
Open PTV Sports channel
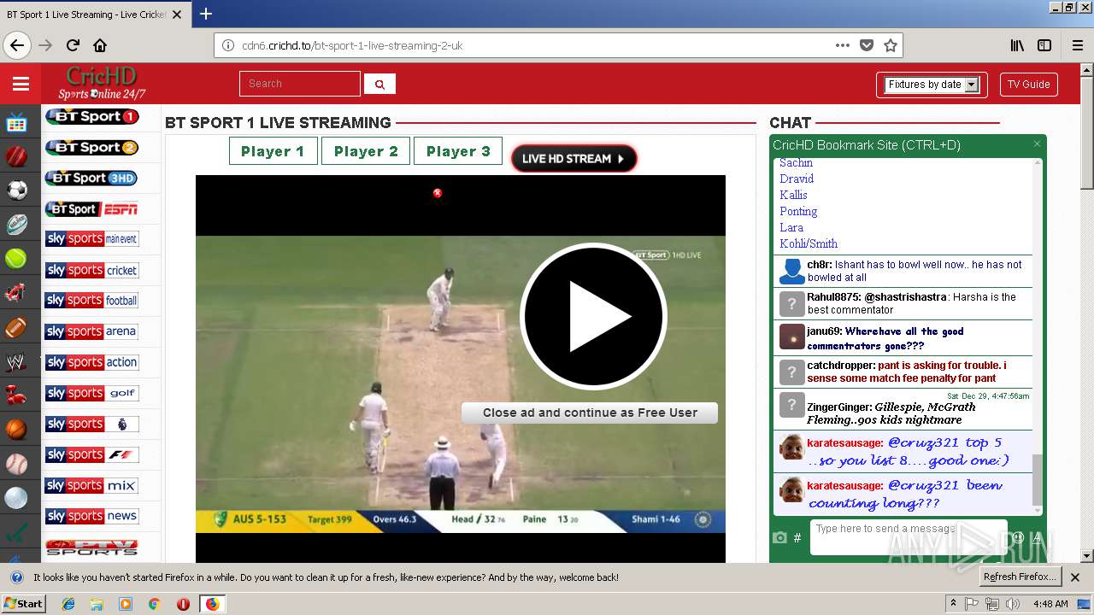[x=91, y=547]
